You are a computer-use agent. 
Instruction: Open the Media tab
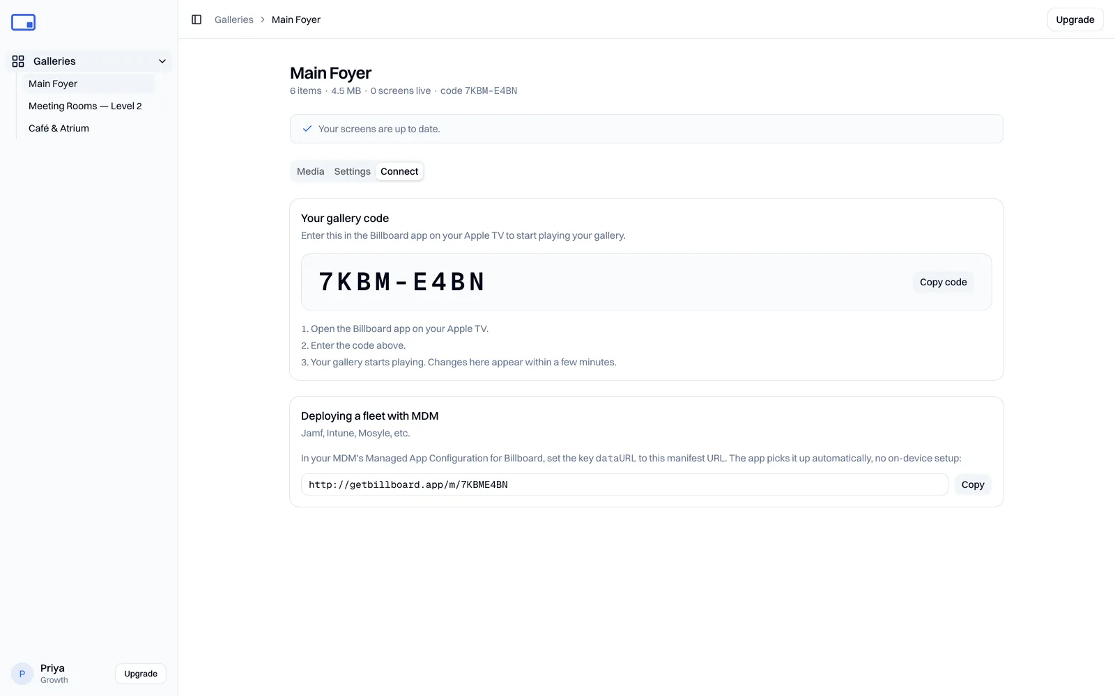[310, 171]
